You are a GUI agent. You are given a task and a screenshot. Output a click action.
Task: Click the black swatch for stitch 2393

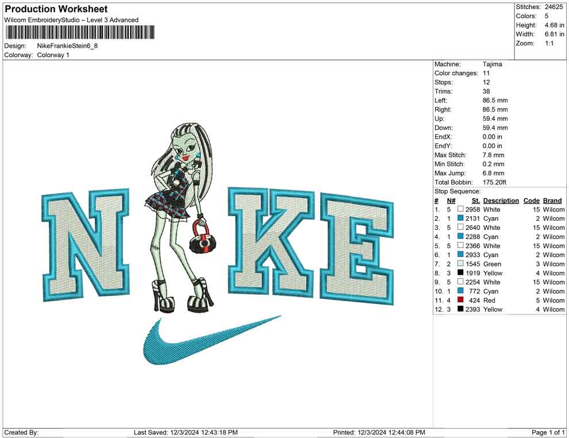pos(460,309)
